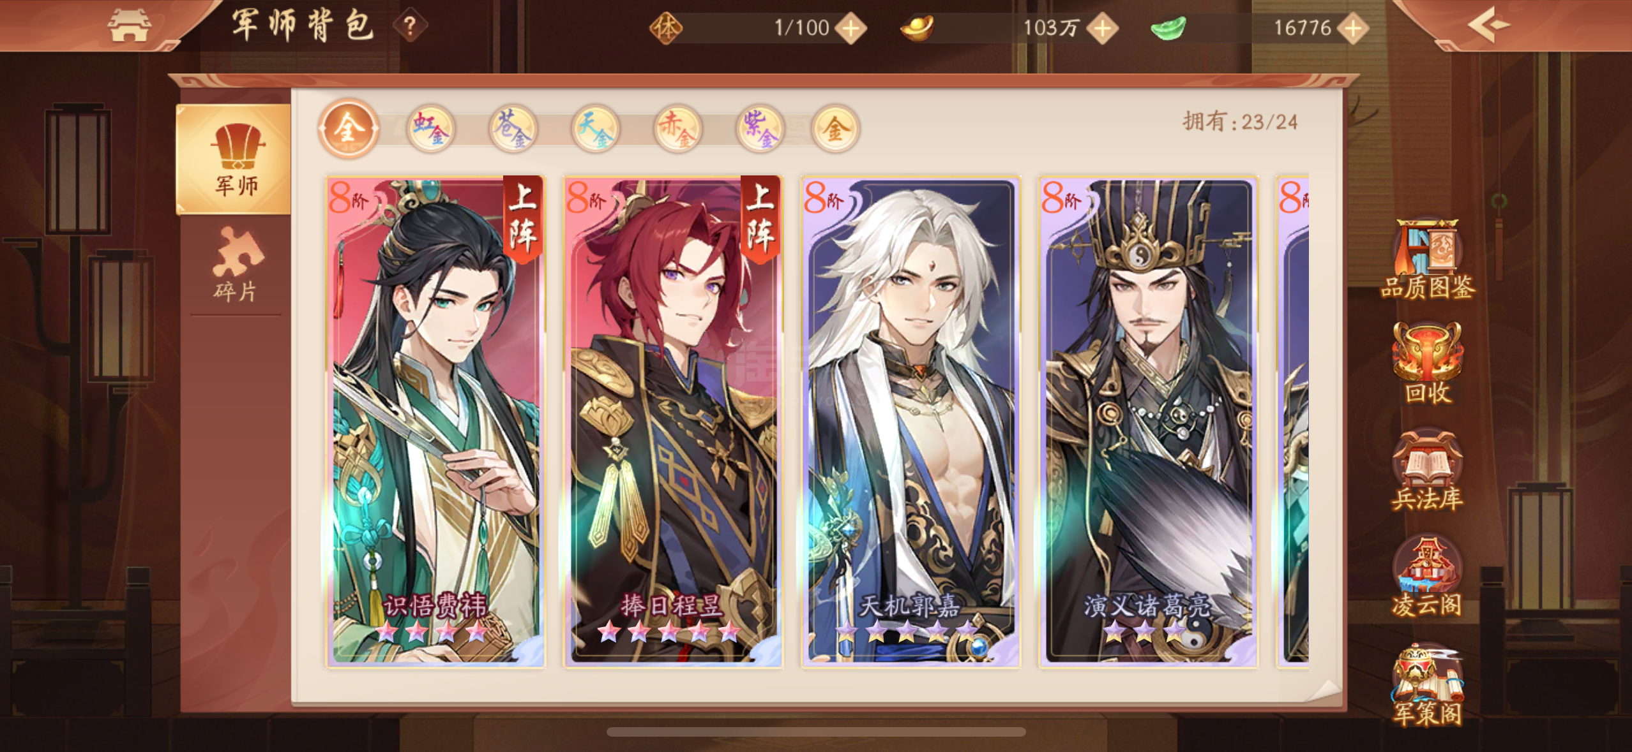Switch to the 军师 tab

click(x=234, y=159)
